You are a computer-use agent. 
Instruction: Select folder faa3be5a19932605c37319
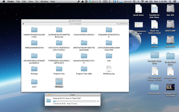pos(84,56)
